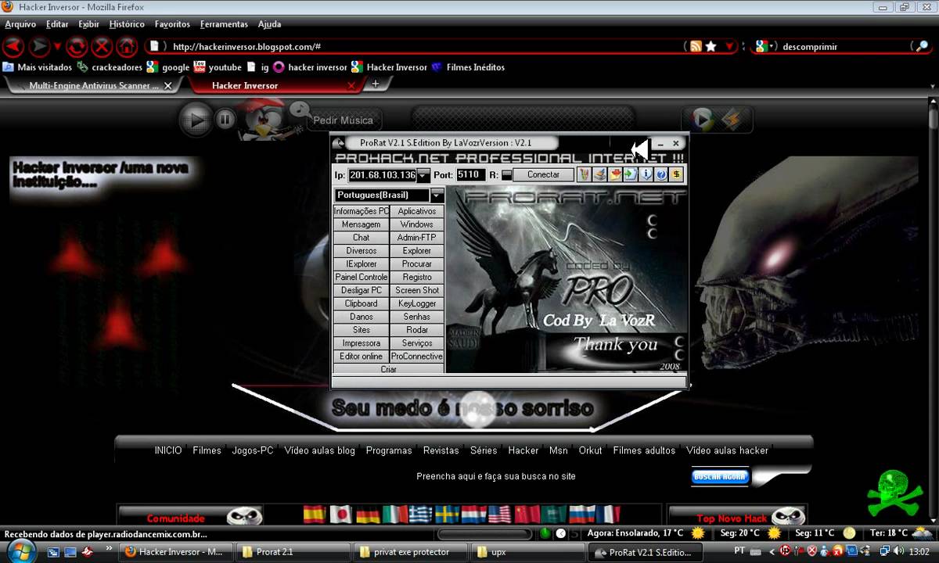This screenshot has height=563, width=939.
Task: Select the Japan flag for translation
Action: click(x=341, y=514)
